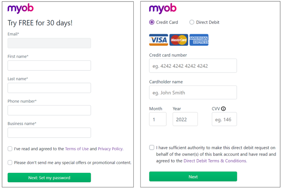Click the Visa card logo

pos(158,40)
